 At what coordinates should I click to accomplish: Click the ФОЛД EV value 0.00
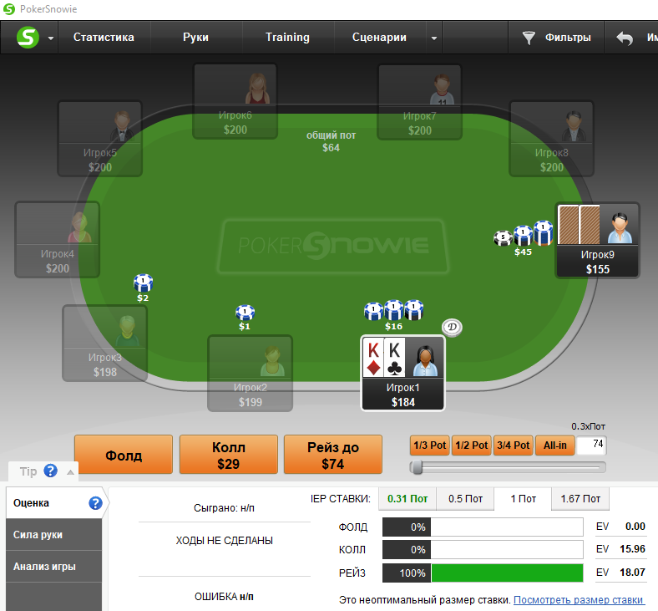[x=635, y=527]
